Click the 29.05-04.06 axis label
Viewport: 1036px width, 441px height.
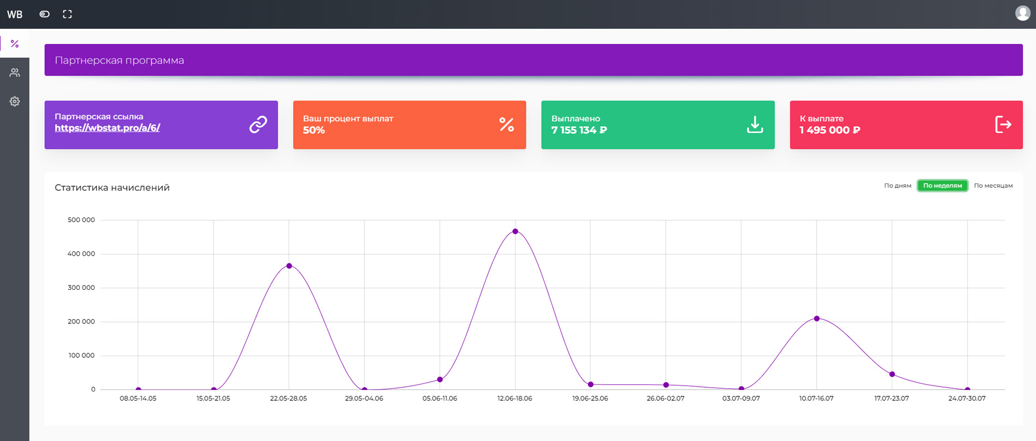pos(364,399)
